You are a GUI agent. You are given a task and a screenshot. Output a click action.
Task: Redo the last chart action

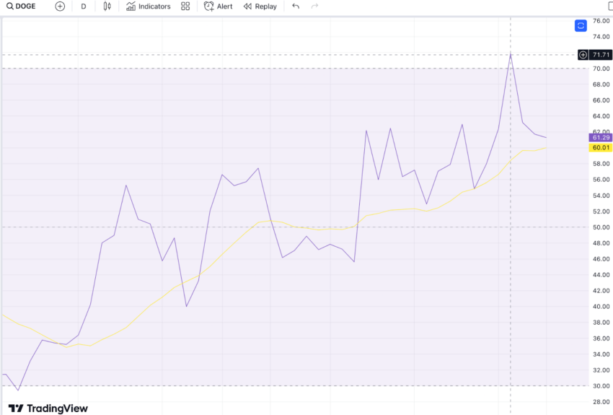point(314,6)
